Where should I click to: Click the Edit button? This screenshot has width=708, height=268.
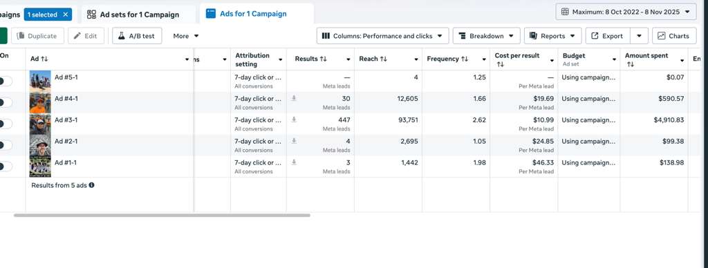[86, 36]
